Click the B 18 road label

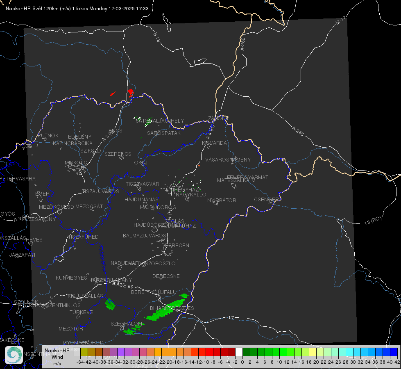pos(157,37)
